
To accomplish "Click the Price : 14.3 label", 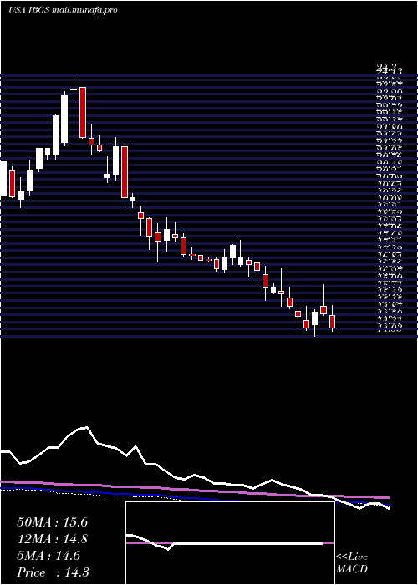I will click(x=53, y=572).
